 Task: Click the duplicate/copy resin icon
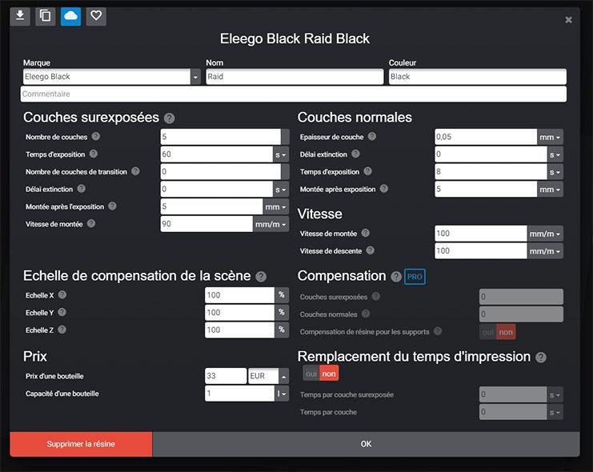[x=46, y=16]
